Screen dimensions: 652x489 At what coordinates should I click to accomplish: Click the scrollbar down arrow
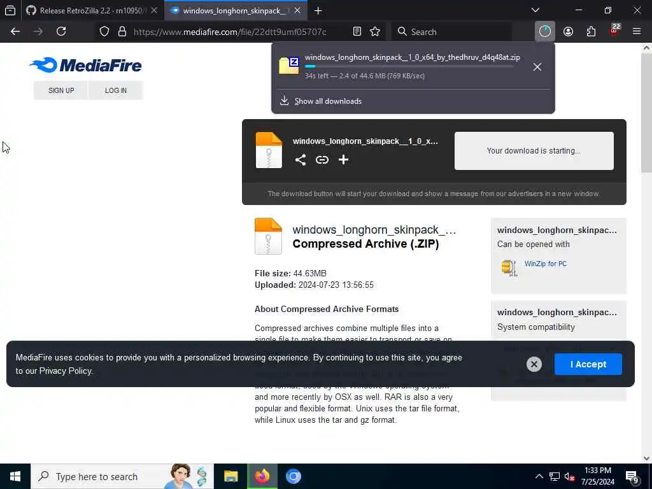(646, 458)
